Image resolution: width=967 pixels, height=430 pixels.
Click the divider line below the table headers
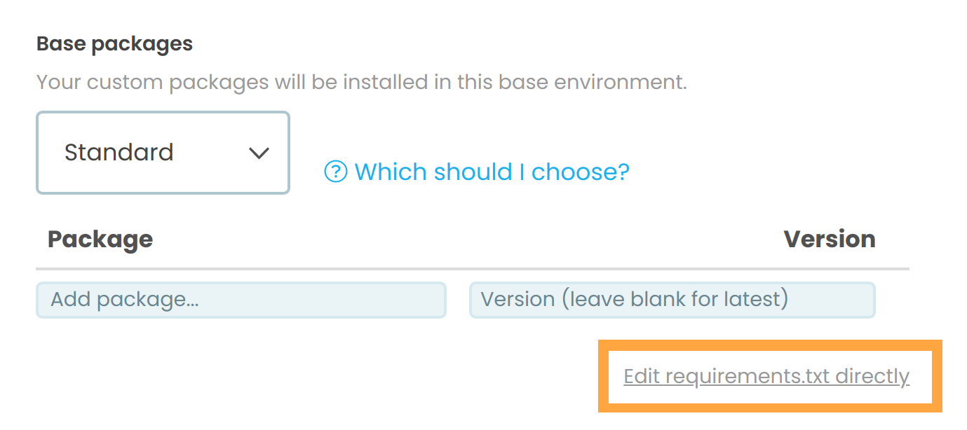pos(472,269)
